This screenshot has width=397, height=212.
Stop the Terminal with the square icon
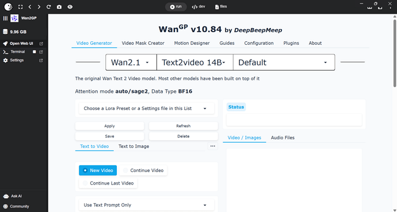[34, 52]
